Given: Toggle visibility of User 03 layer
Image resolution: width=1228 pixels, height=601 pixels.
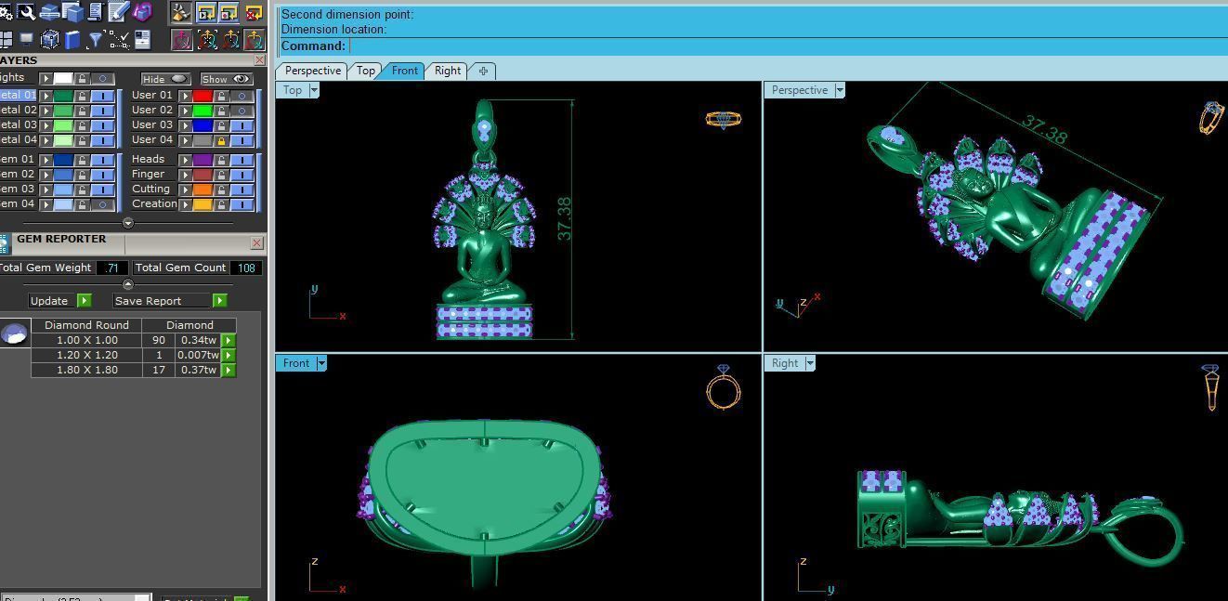Looking at the screenshot, I should (x=242, y=125).
